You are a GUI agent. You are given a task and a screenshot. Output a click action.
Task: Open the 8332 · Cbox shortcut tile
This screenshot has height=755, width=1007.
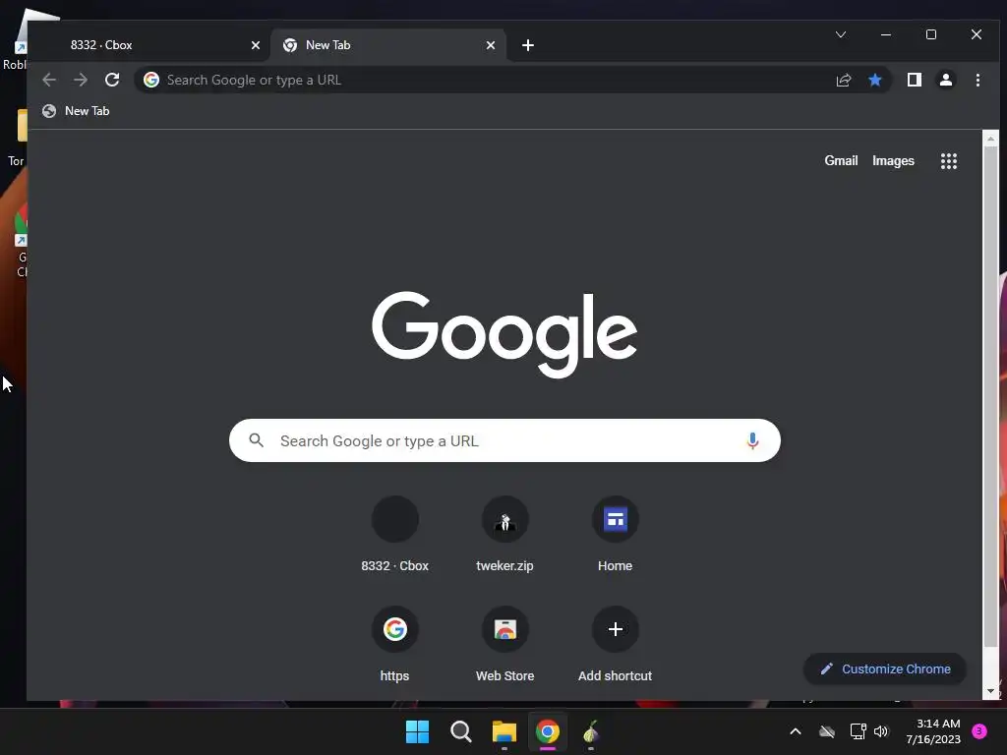point(395,534)
